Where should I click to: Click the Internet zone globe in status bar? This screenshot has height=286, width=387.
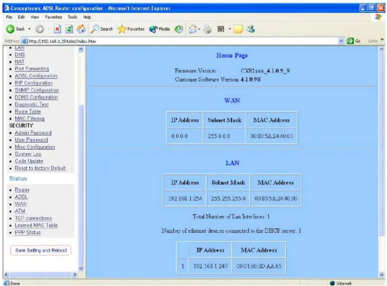coord(332,283)
